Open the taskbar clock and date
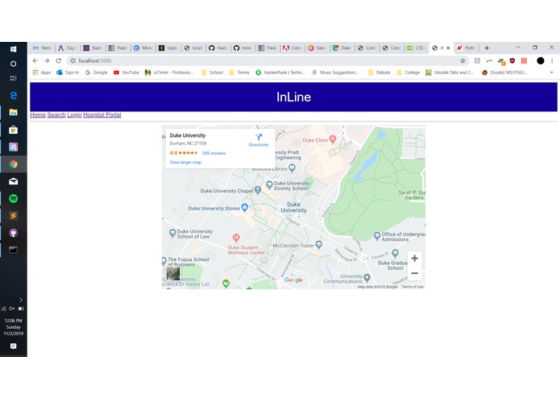560x398 pixels. [x=13, y=327]
